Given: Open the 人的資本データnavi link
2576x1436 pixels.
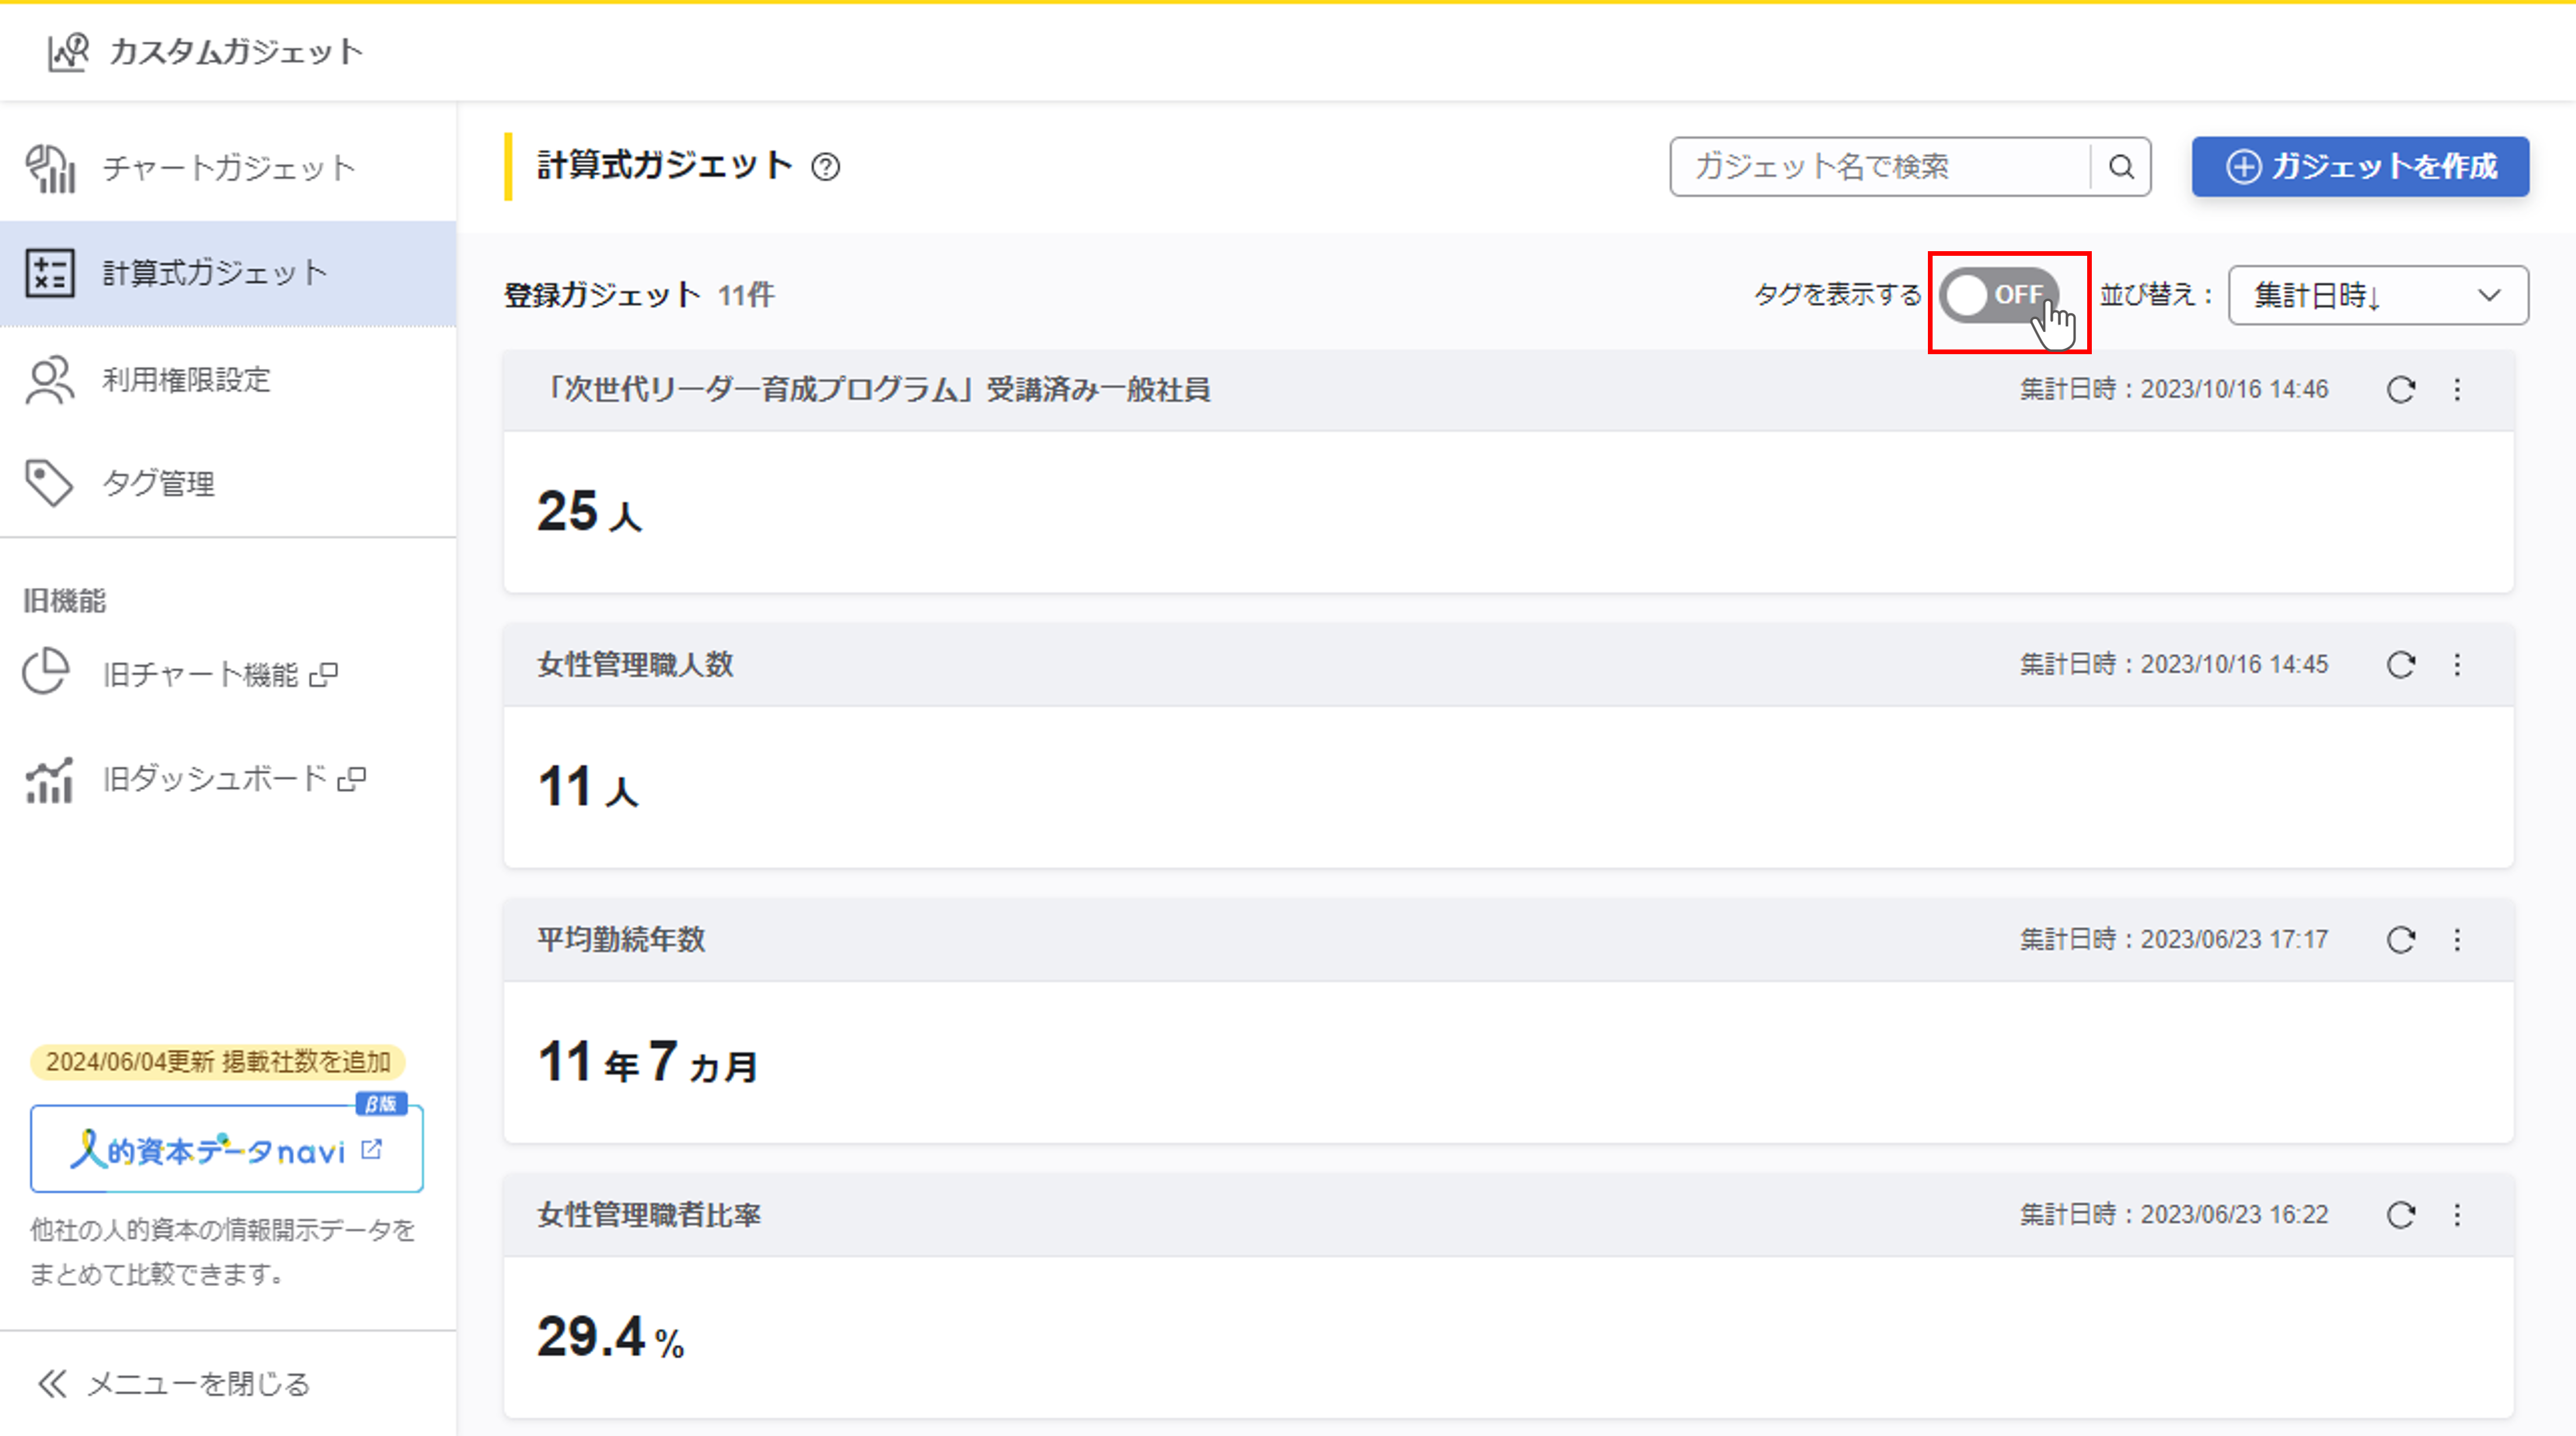Looking at the screenshot, I should tap(226, 1150).
